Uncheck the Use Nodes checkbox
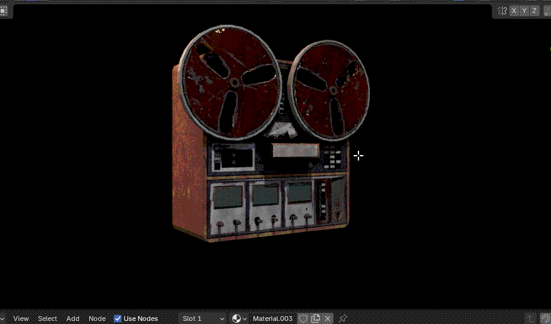 (118, 319)
